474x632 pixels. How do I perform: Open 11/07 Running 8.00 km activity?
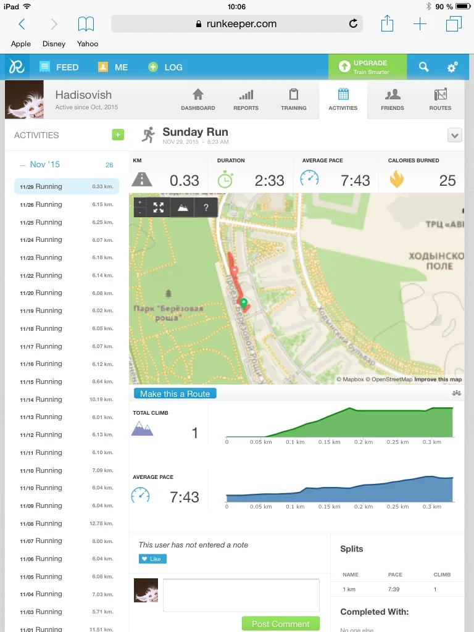pos(67,541)
